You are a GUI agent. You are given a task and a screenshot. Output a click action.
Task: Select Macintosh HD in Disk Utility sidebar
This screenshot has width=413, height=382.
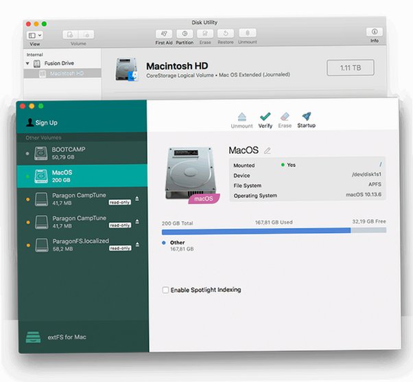(x=62, y=74)
